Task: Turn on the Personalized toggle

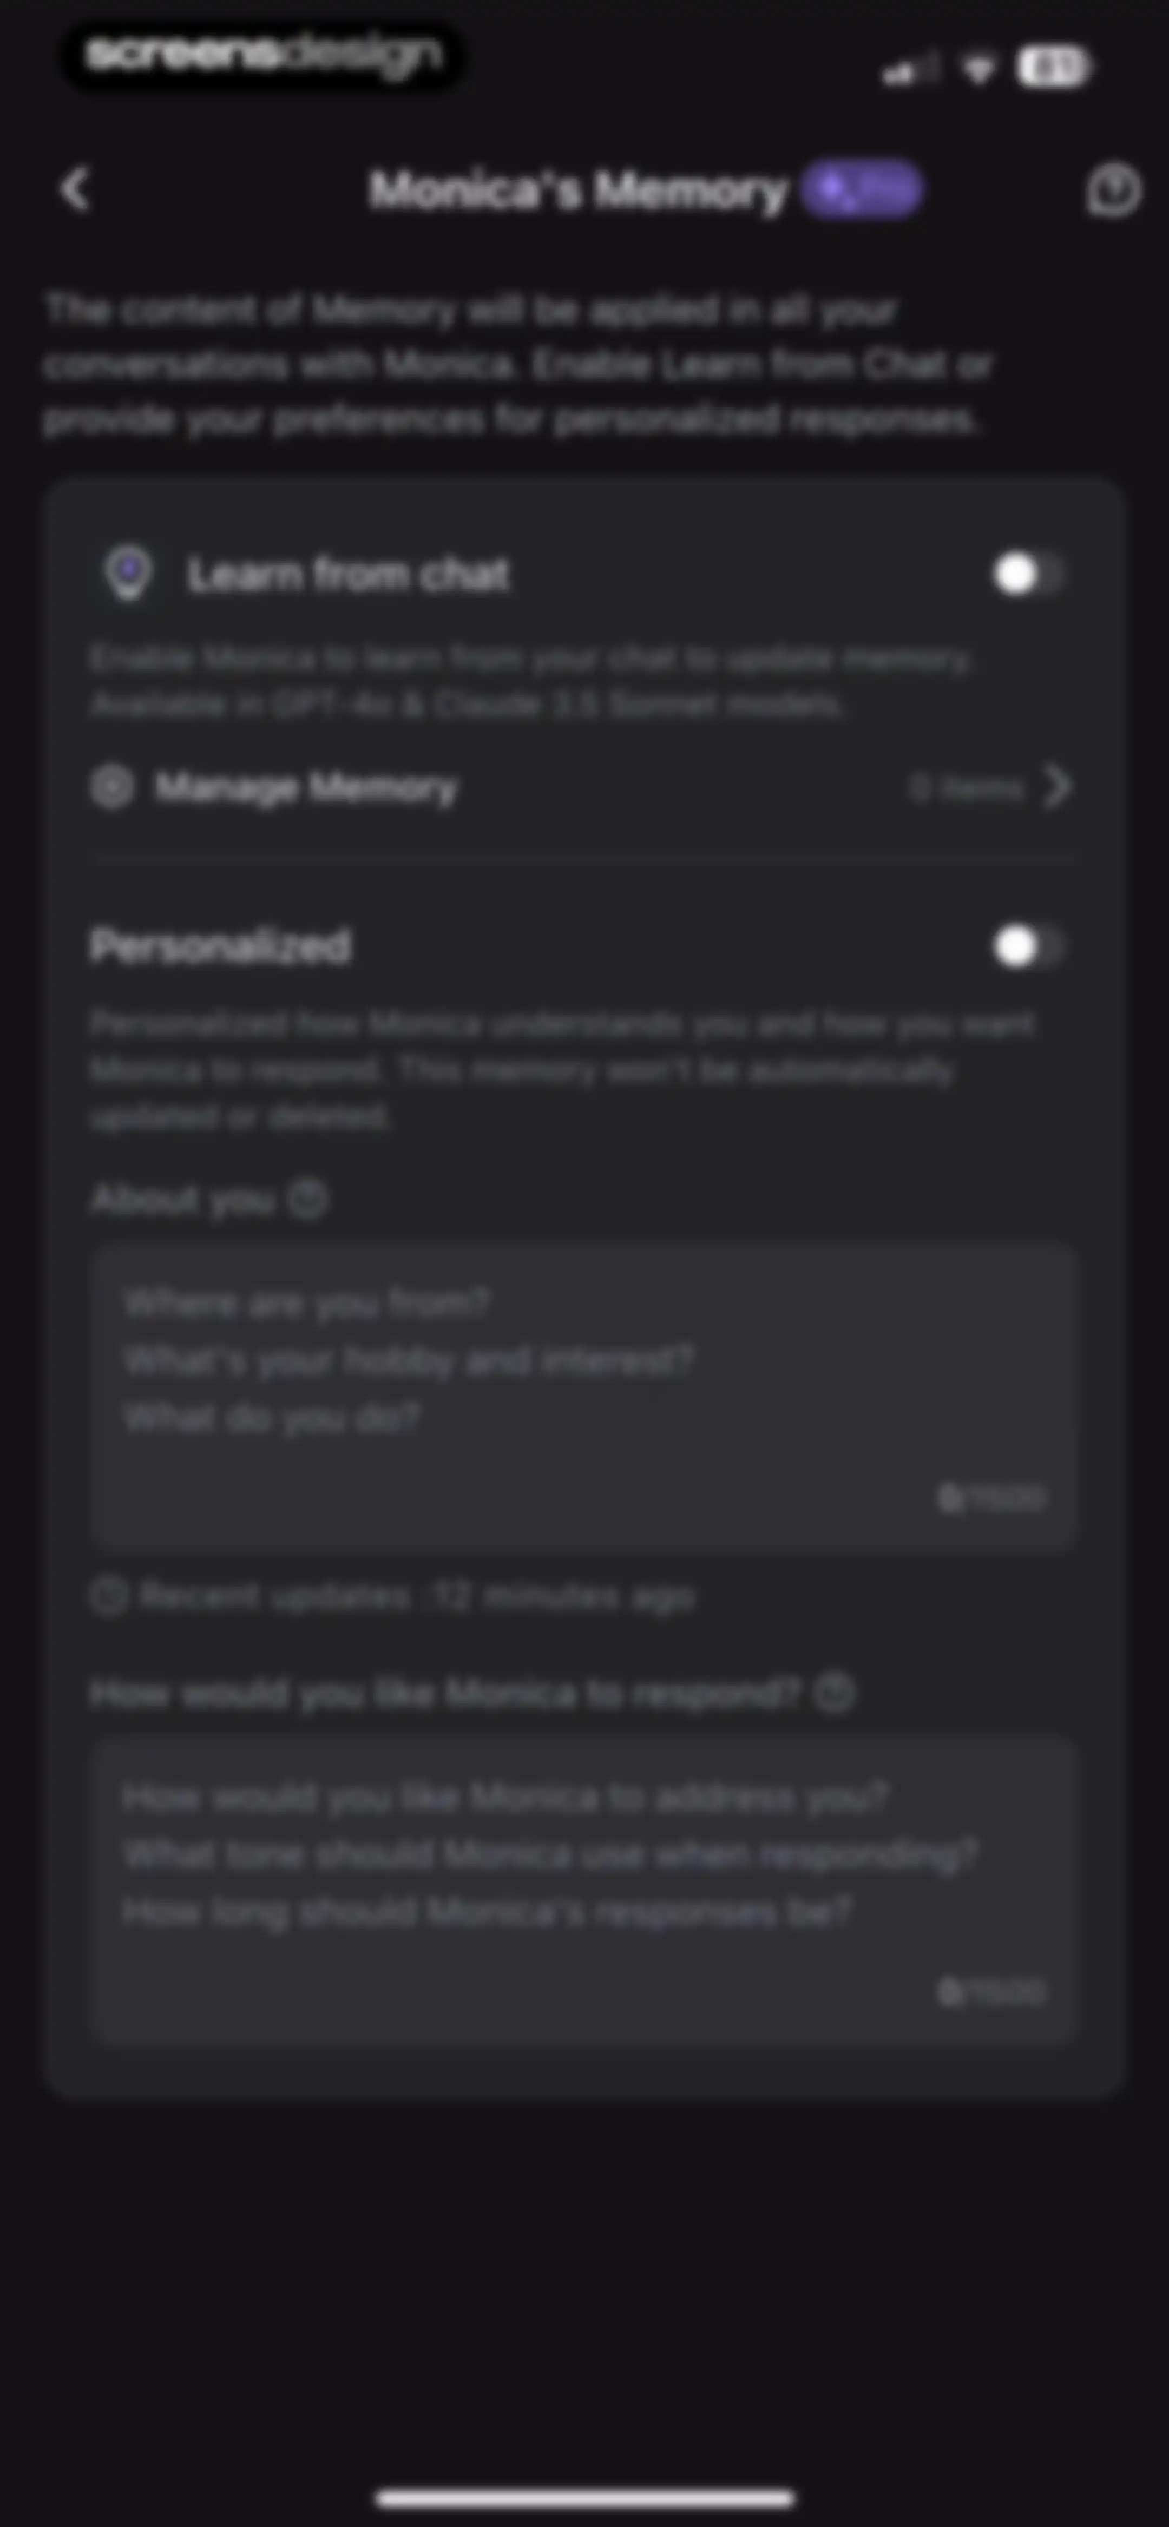Action: coord(1029,946)
